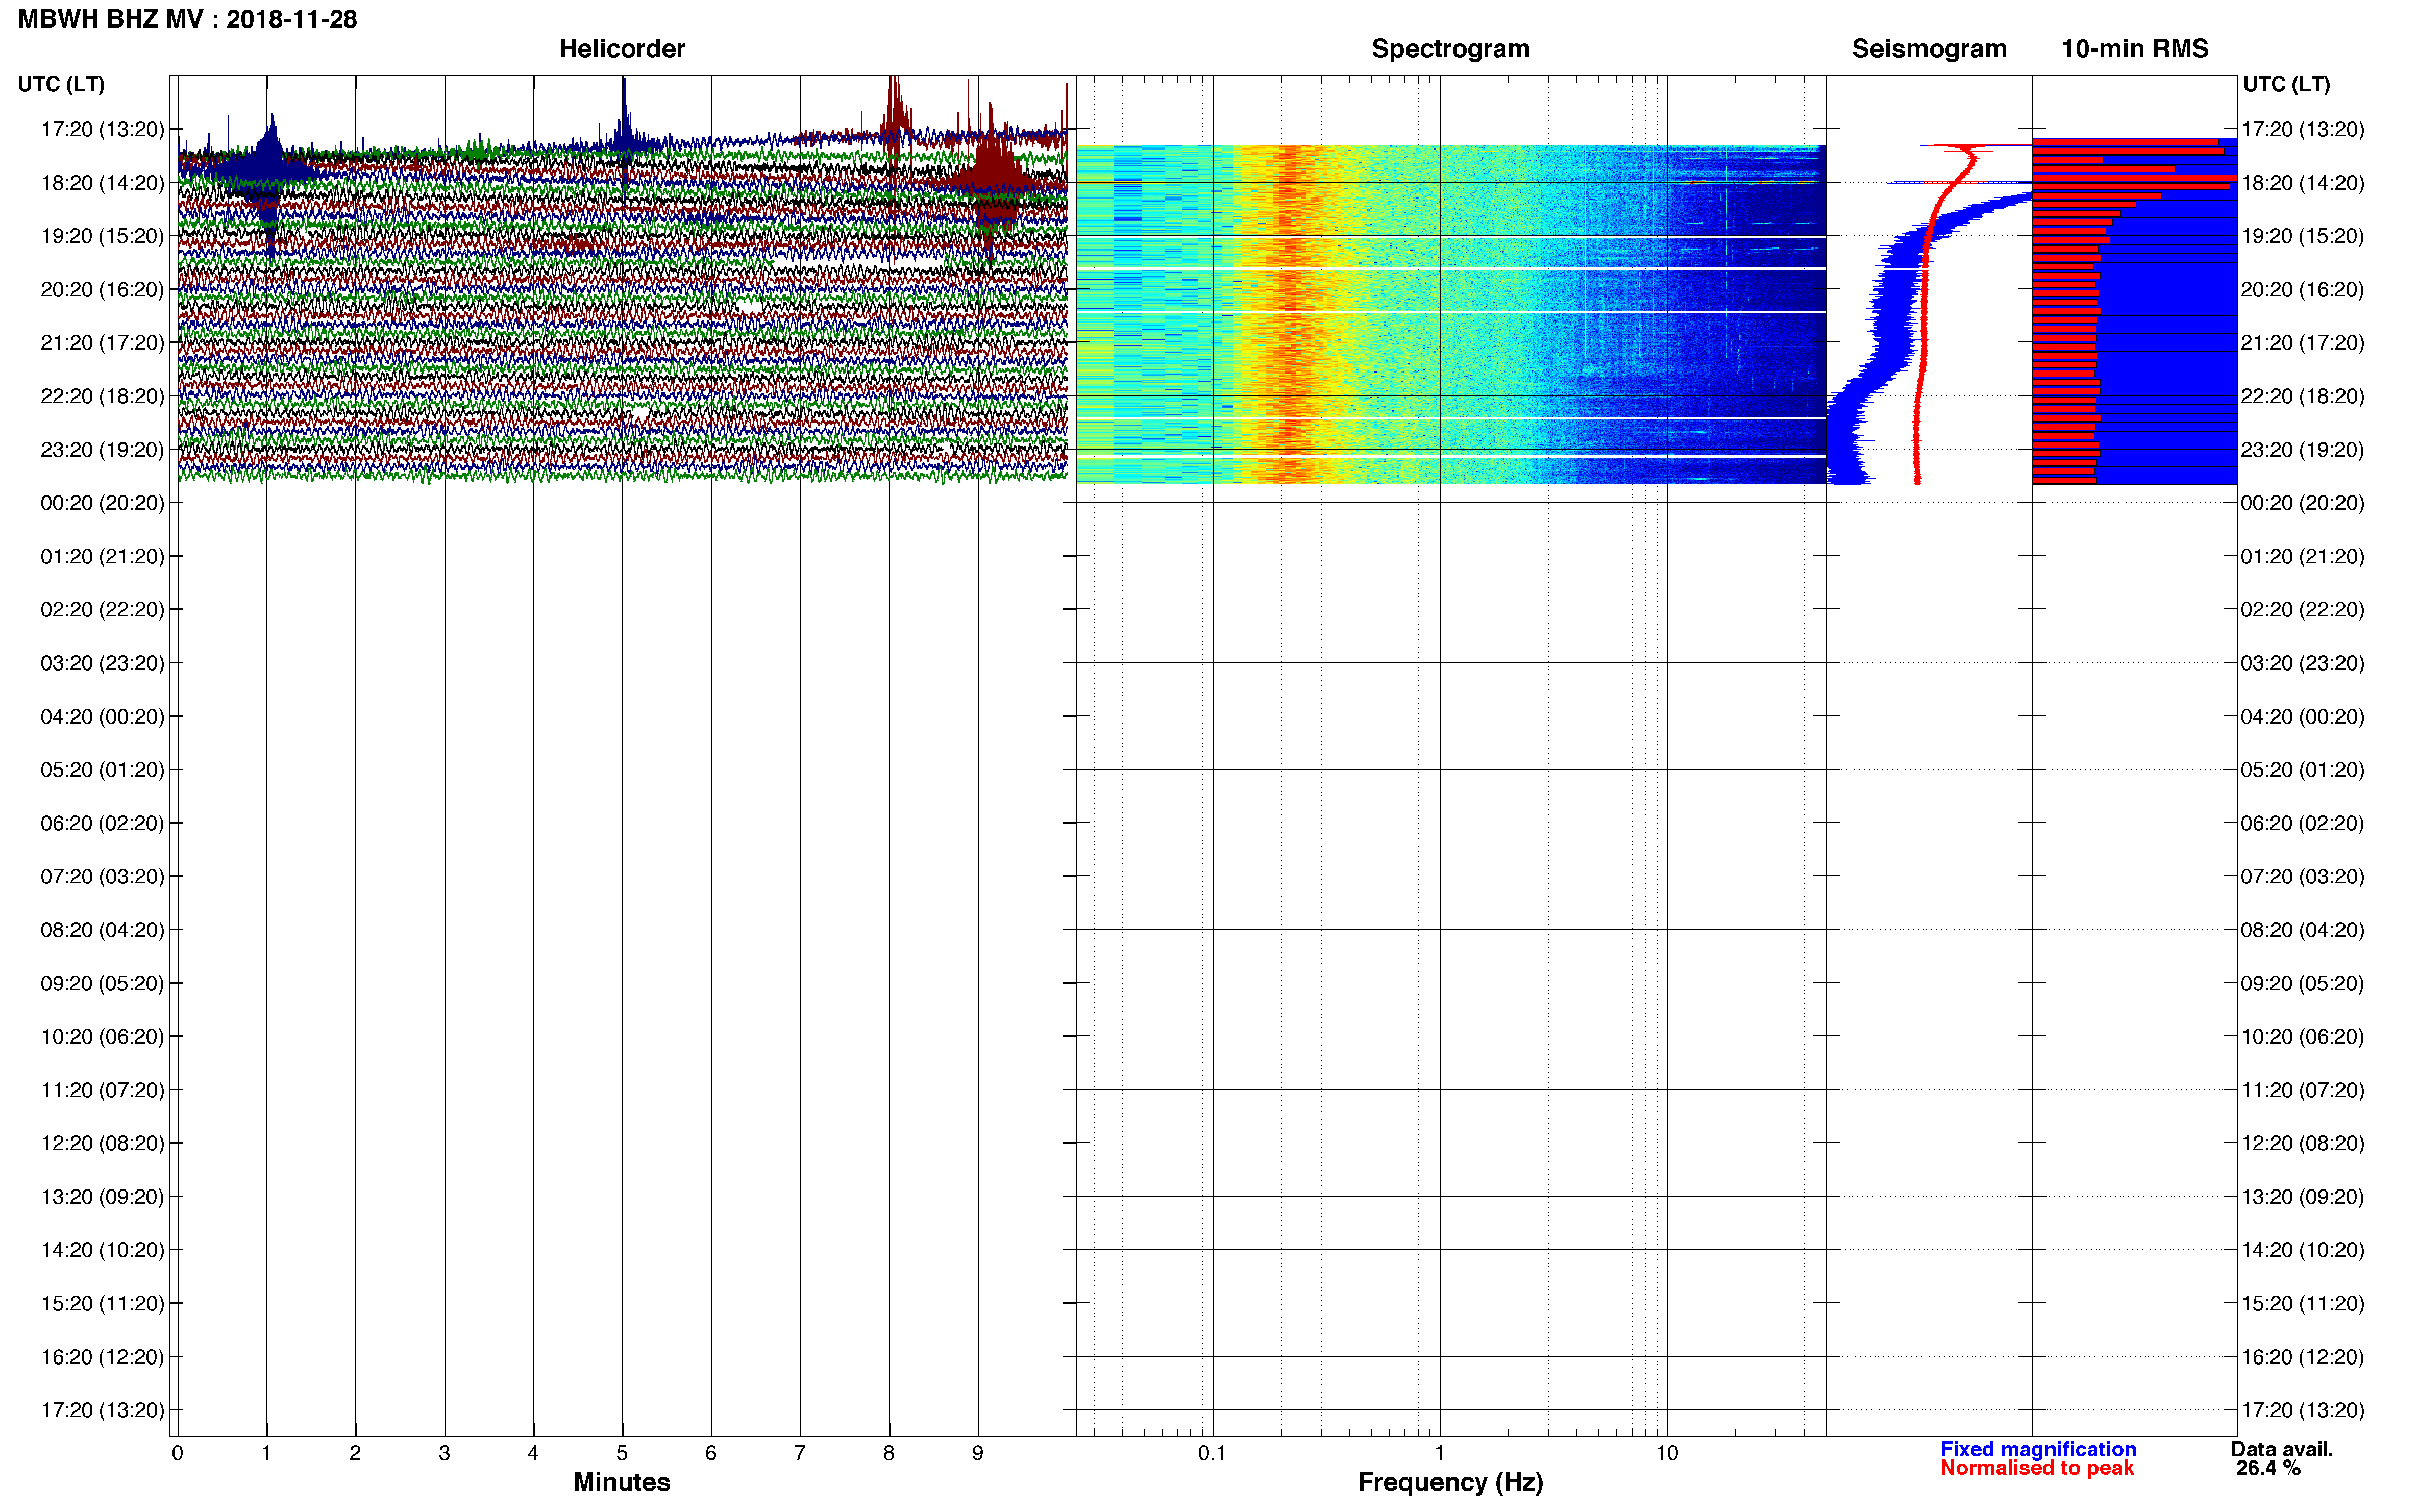Click minute tick 6 under Helicorder
2419x1512 pixels.
711,1453
